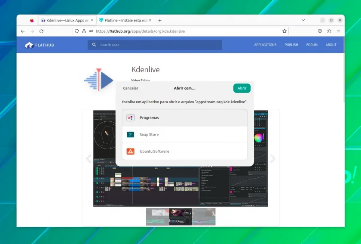Click the Kdenlive app logo
361x244 pixels.
(99, 79)
